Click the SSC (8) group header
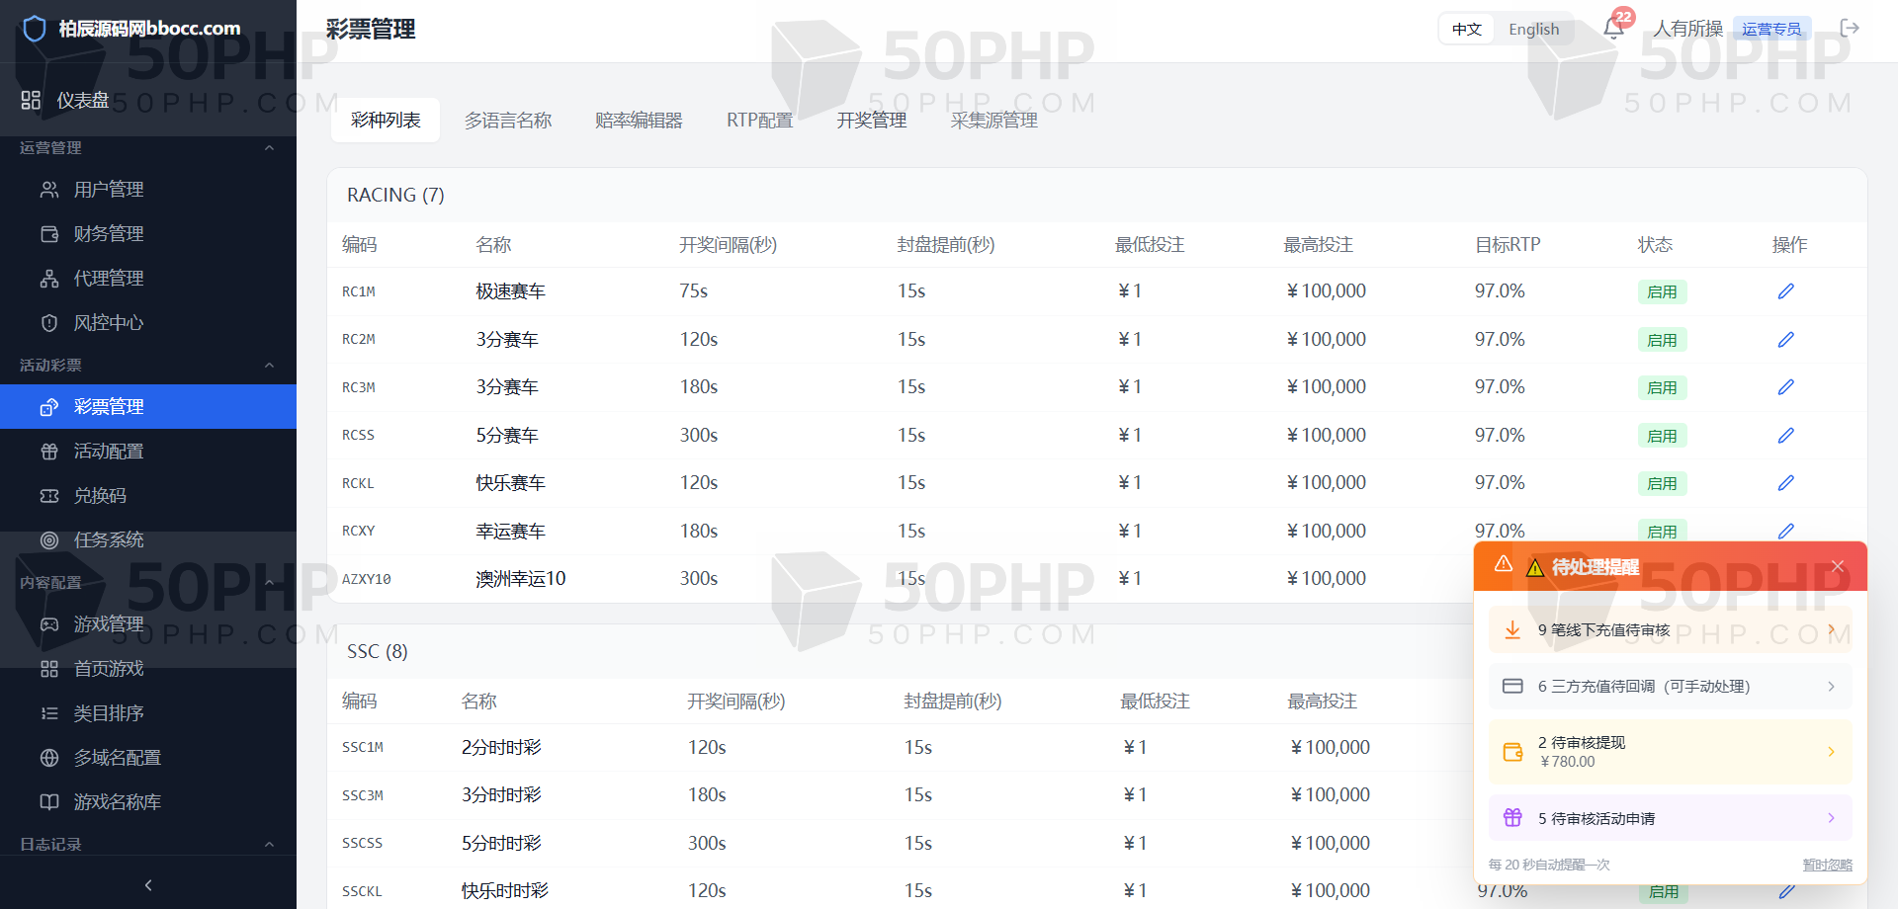Viewport: 1898px width, 909px height. pos(378,652)
